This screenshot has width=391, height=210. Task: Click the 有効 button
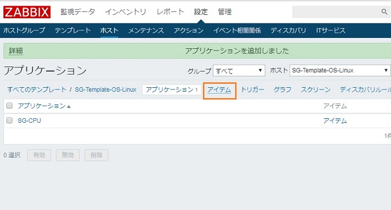(x=39, y=155)
